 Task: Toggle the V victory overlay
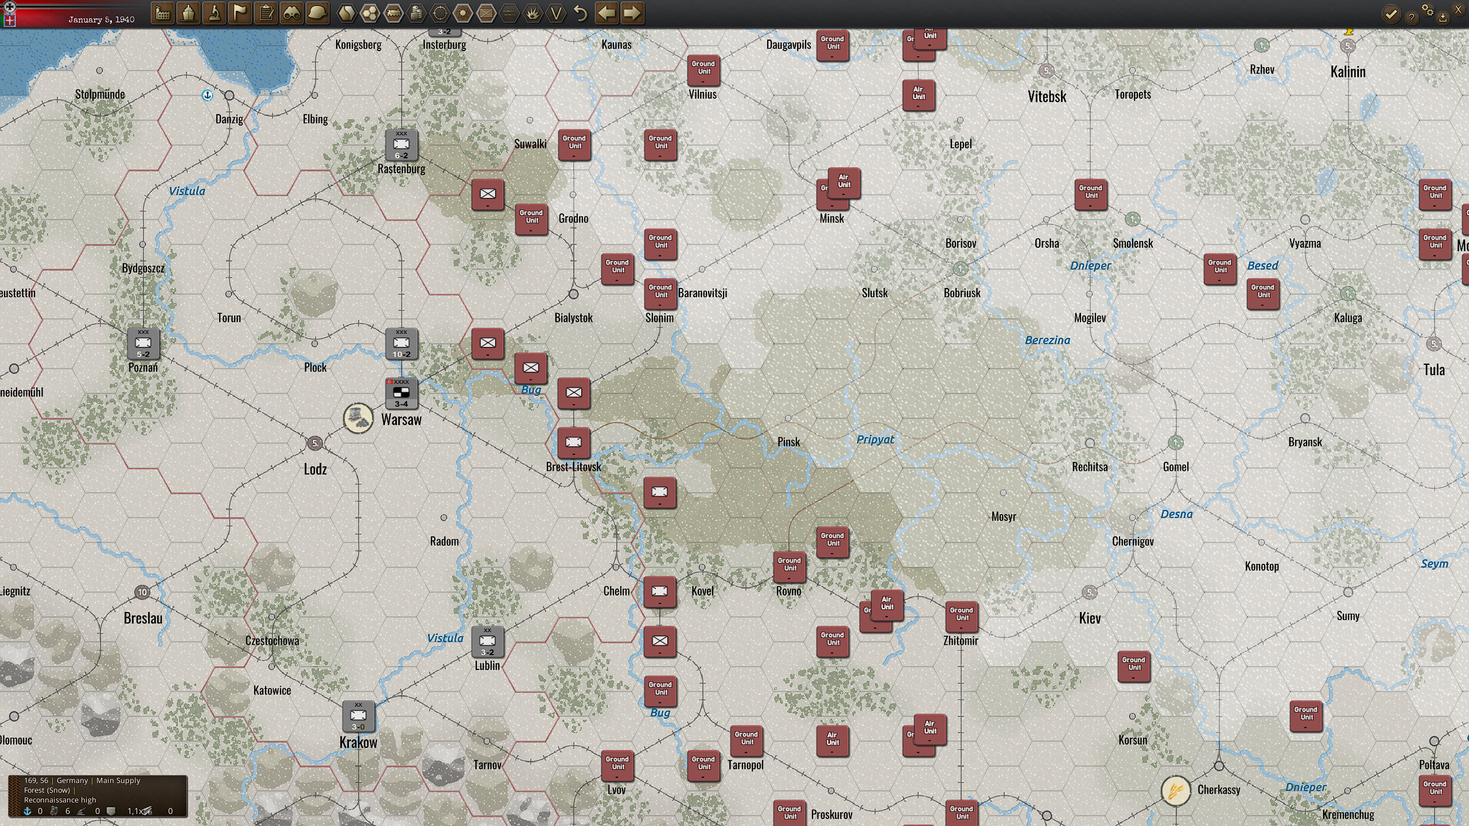click(x=556, y=13)
